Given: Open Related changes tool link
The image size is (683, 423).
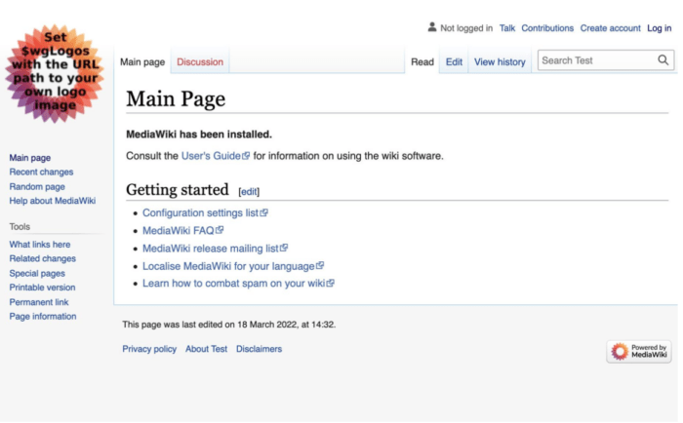Looking at the screenshot, I should tap(42, 258).
